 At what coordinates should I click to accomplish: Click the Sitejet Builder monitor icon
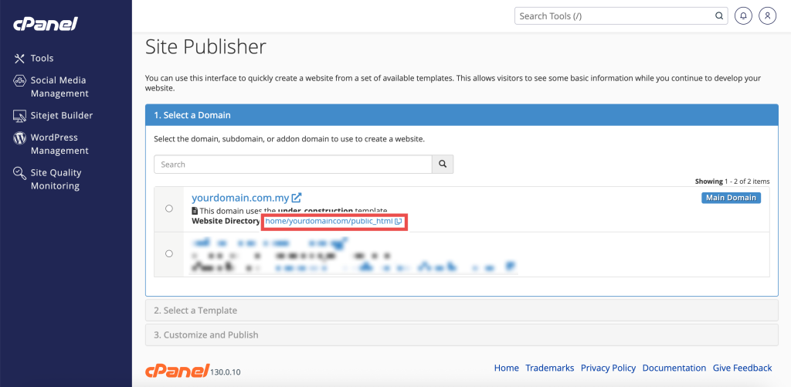click(19, 116)
